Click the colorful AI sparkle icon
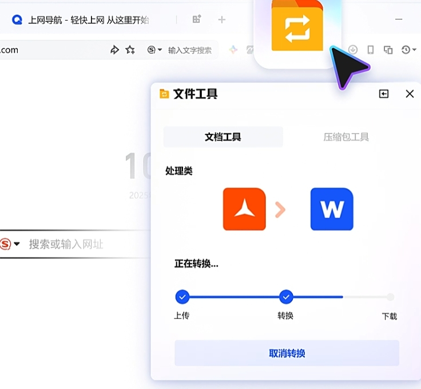 (x=233, y=50)
